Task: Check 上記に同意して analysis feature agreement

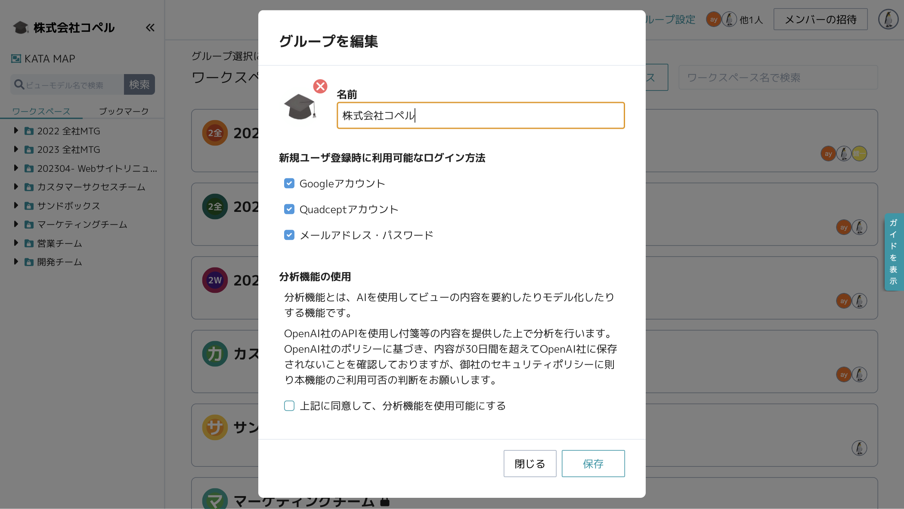Action: pos(289,406)
